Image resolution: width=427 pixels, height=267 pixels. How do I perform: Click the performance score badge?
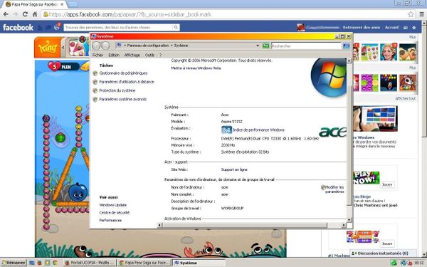pos(226,130)
